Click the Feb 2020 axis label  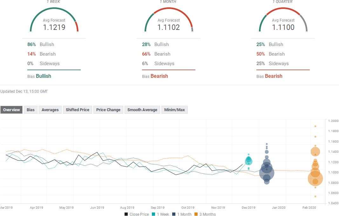[x=309, y=207]
